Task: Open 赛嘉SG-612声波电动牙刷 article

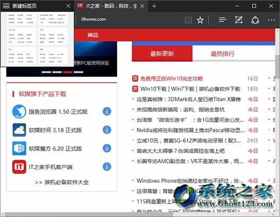Action: pos(189,141)
